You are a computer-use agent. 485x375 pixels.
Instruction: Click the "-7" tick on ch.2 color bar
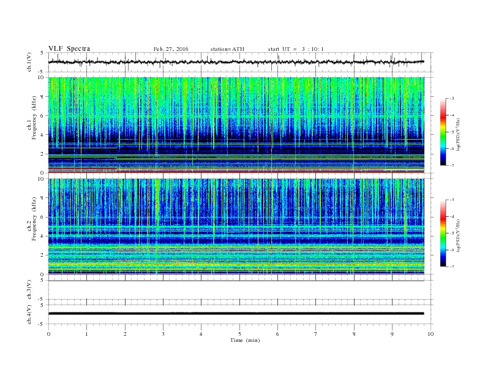click(x=451, y=267)
